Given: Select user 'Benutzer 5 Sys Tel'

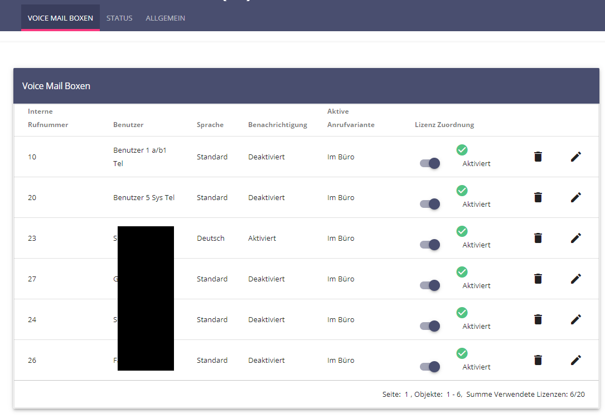Looking at the screenshot, I should click(143, 197).
